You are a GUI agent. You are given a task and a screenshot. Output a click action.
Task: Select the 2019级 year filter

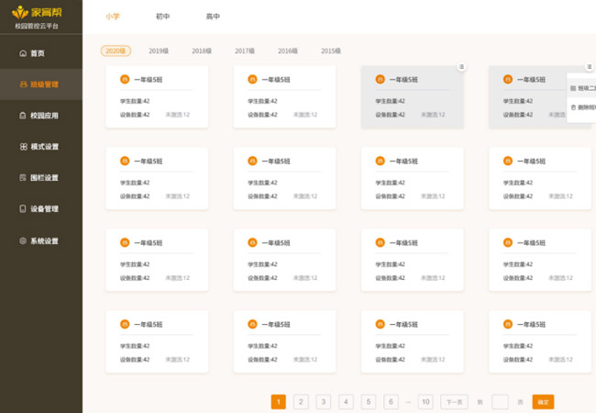tap(159, 51)
